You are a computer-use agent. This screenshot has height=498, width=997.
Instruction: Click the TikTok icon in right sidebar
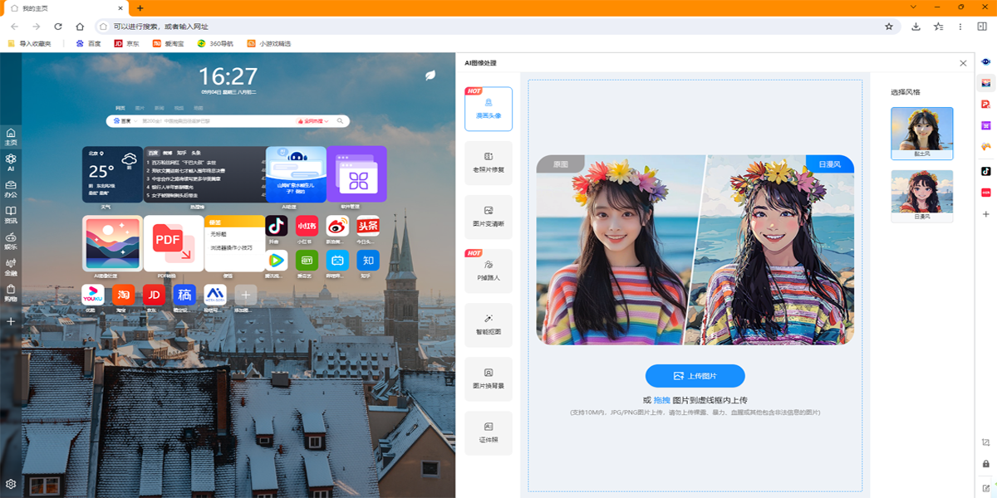tap(986, 171)
